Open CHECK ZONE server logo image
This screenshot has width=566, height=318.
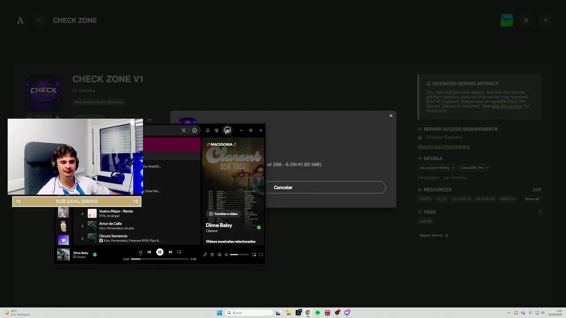[43, 93]
